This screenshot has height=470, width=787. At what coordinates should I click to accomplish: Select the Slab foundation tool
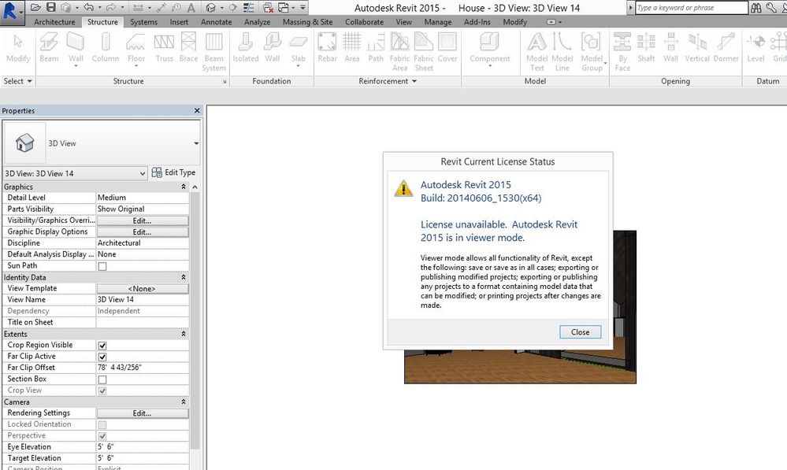298,49
